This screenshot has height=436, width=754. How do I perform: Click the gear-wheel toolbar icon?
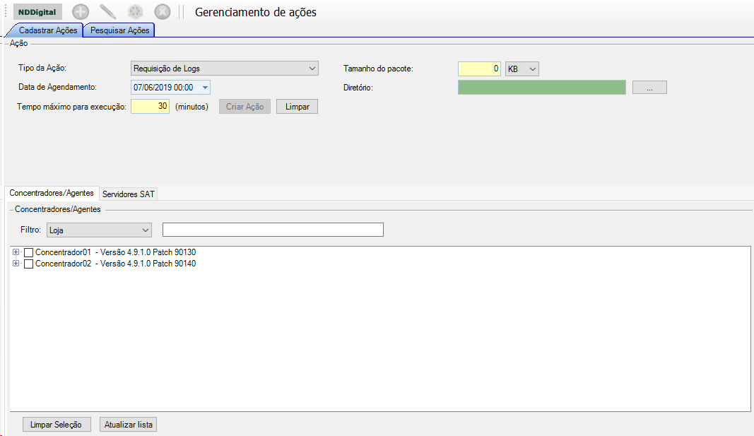(135, 12)
